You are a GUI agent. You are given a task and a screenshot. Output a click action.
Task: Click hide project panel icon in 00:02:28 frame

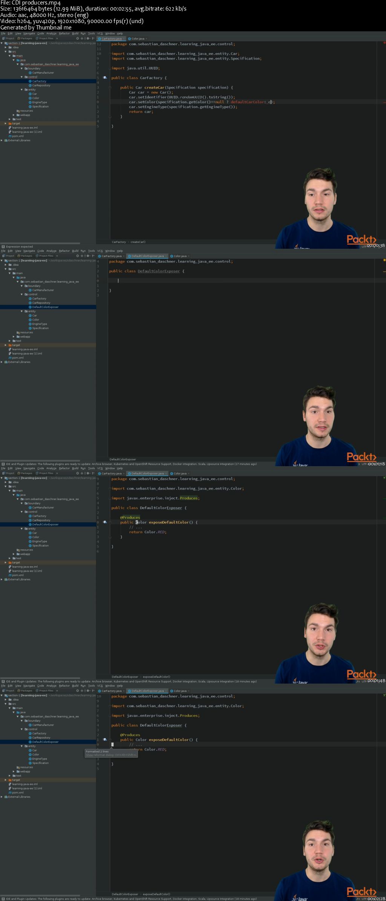[93, 691]
